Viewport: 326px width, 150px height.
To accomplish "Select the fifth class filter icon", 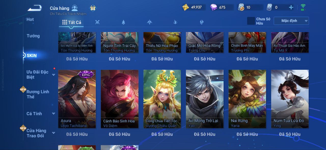I will point(175,22).
